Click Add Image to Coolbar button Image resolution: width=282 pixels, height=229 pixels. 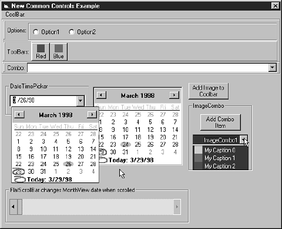(x=209, y=91)
